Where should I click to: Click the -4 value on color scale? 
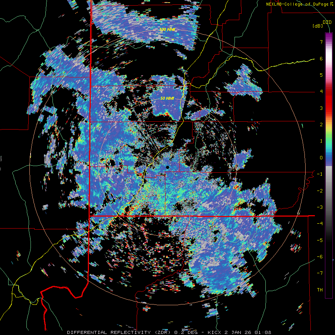(320, 224)
